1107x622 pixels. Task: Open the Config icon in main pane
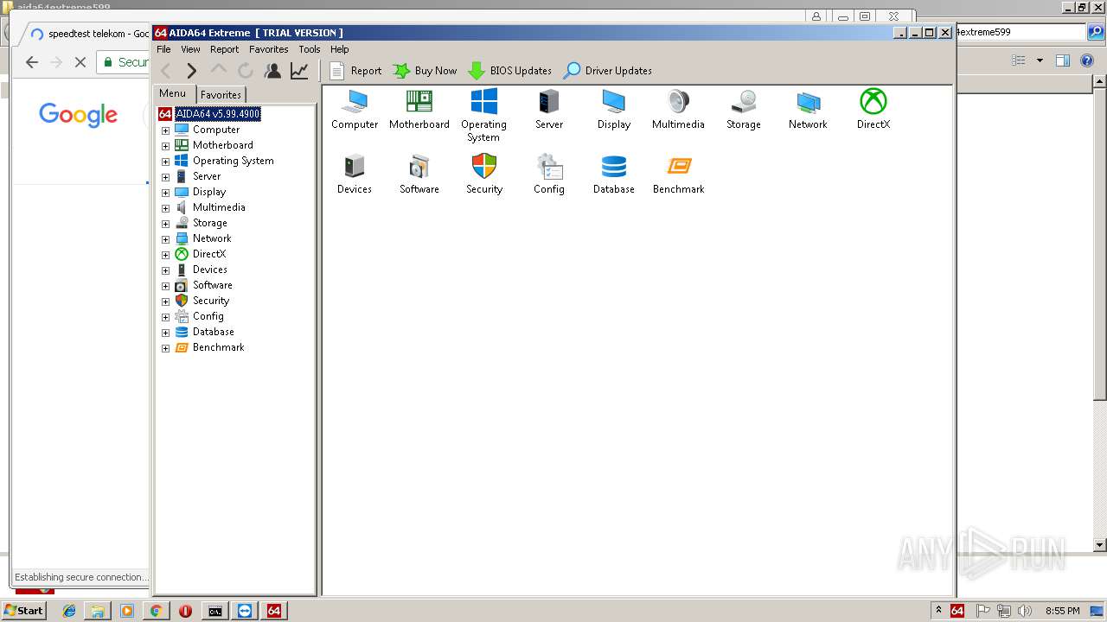point(549,166)
